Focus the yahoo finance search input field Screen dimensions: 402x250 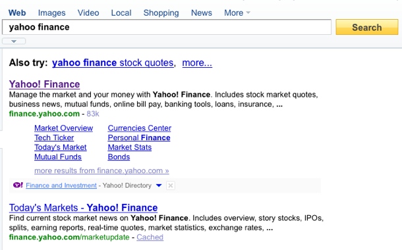pyautogui.click(x=167, y=27)
